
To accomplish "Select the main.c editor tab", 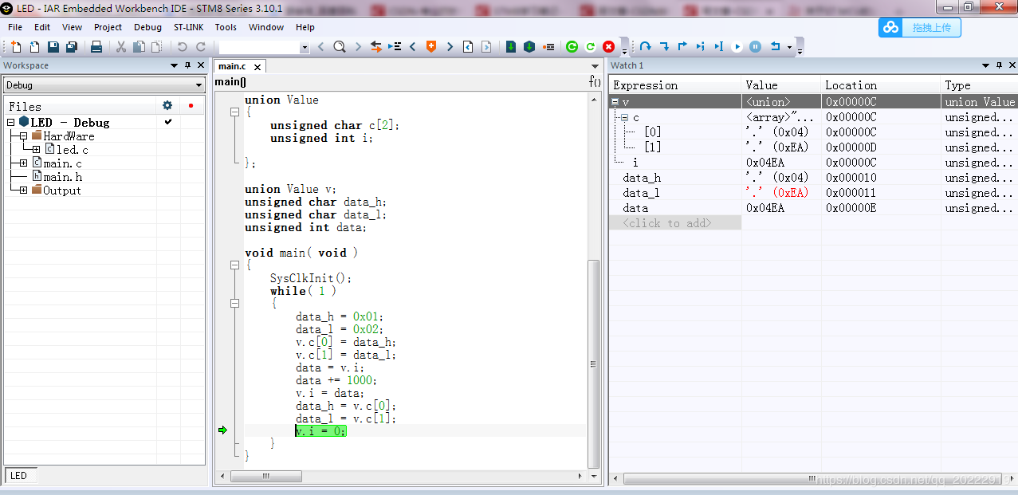I will [x=232, y=67].
